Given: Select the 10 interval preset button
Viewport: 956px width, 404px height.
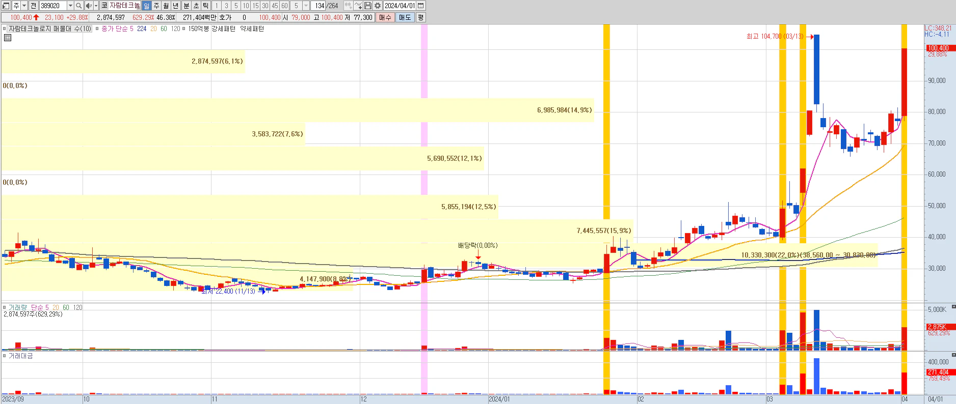Looking at the screenshot, I should [246, 6].
